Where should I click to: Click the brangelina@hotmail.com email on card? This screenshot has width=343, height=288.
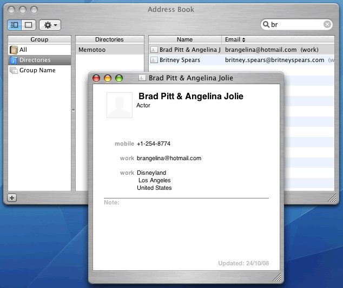point(169,158)
